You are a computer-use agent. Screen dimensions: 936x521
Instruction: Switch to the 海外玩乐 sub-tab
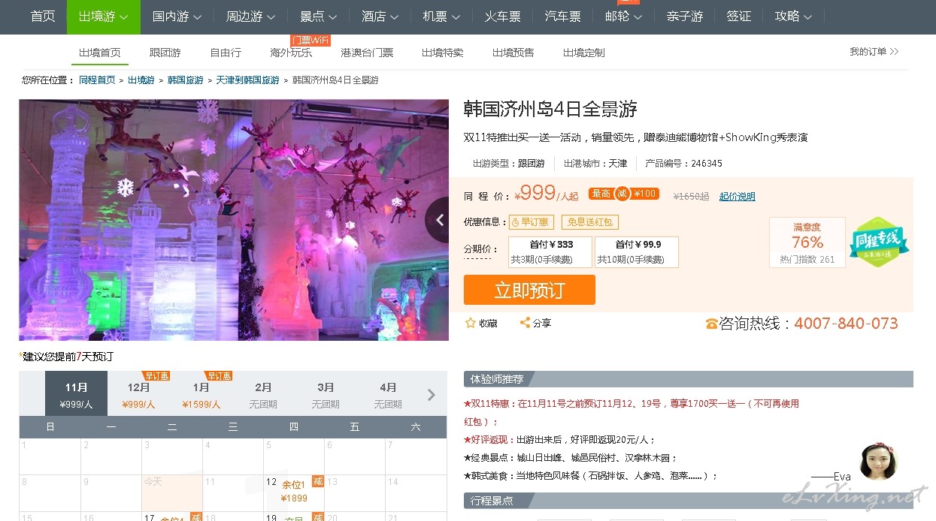[291, 53]
